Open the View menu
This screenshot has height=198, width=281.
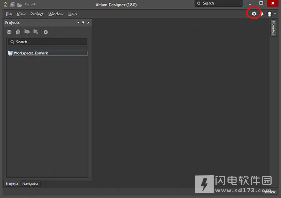point(21,14)
